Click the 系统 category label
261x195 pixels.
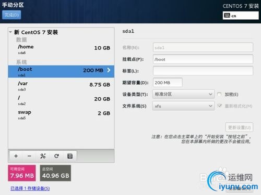21,62
